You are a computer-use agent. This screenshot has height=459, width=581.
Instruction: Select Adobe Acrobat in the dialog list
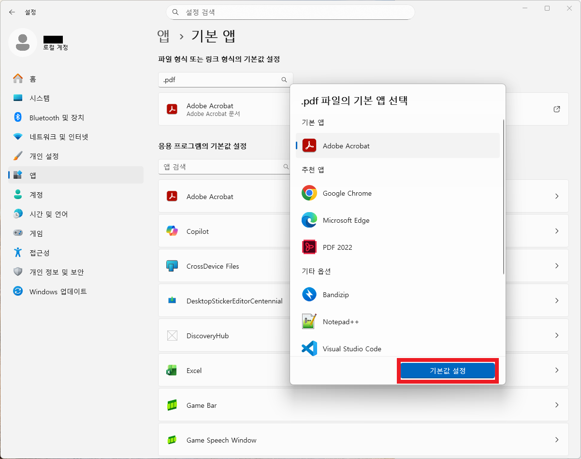coord(397,145)
